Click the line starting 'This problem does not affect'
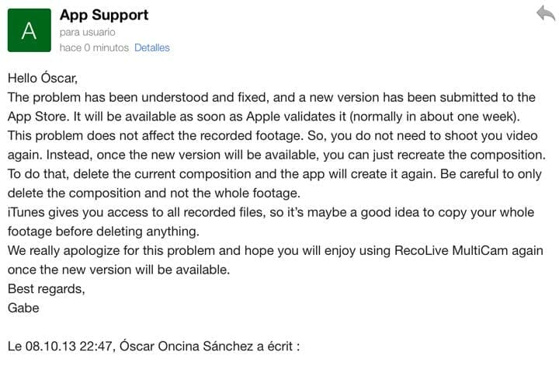Viewport: 559px width, 373px height. (272, 135)
